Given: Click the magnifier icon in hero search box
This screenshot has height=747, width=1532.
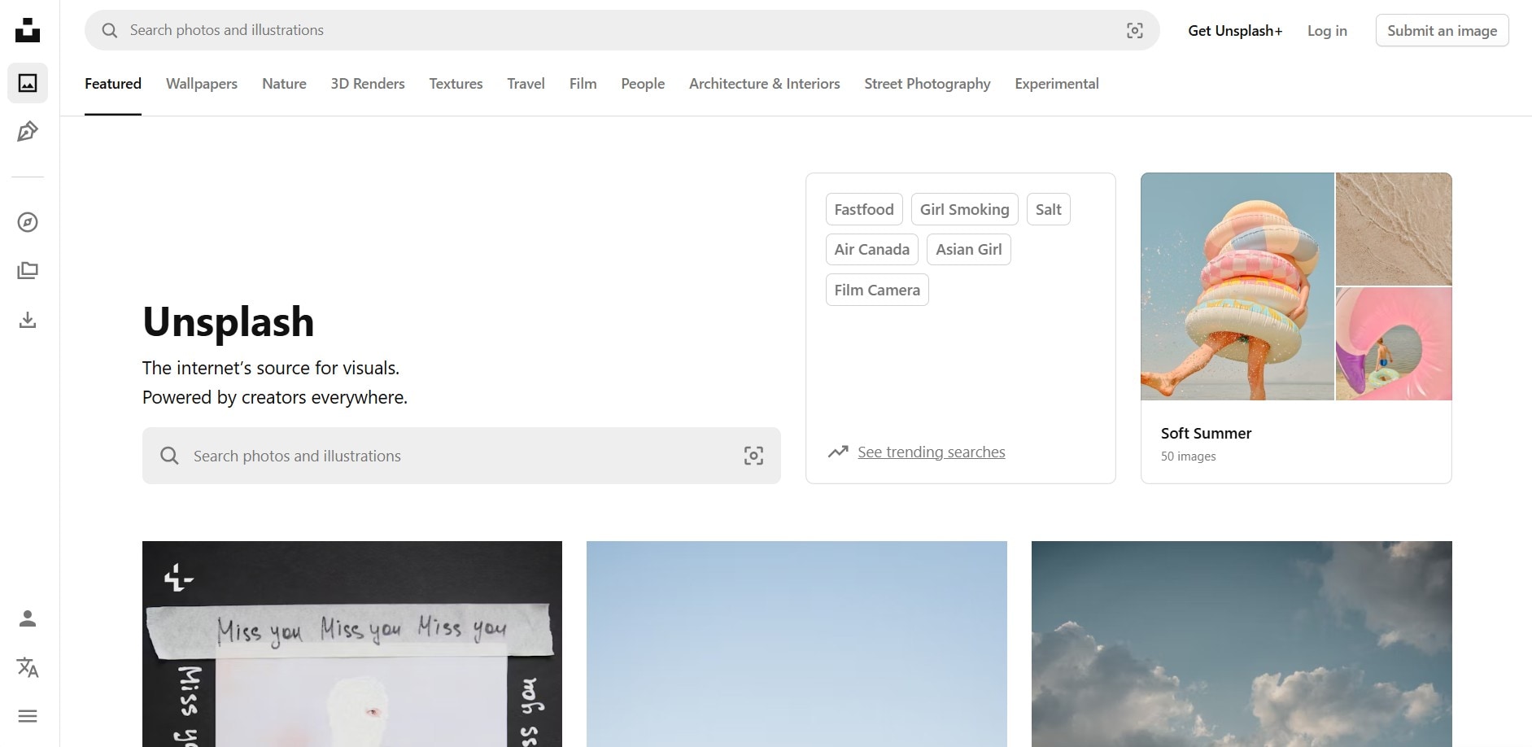Looking at the screenshot, I should pyautogui.click(x=169, y=456).
